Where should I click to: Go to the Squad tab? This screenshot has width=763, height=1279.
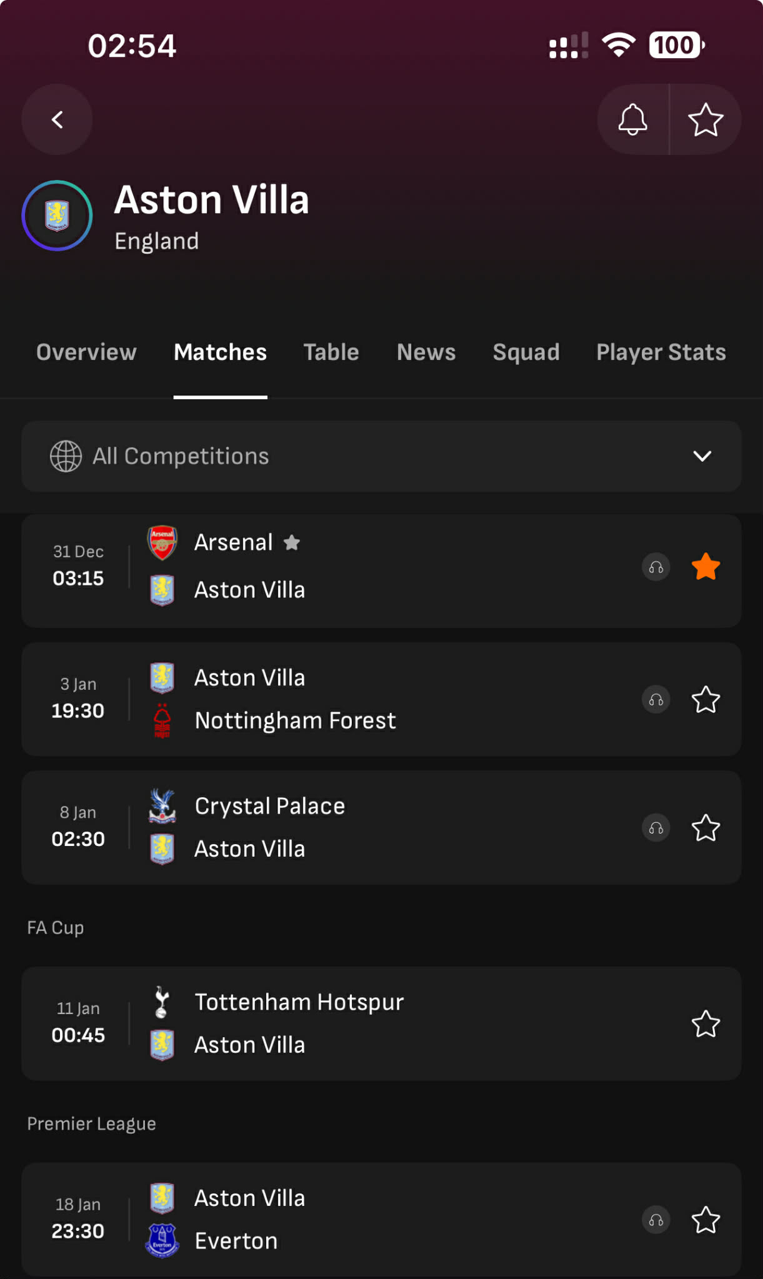[526, 352]
